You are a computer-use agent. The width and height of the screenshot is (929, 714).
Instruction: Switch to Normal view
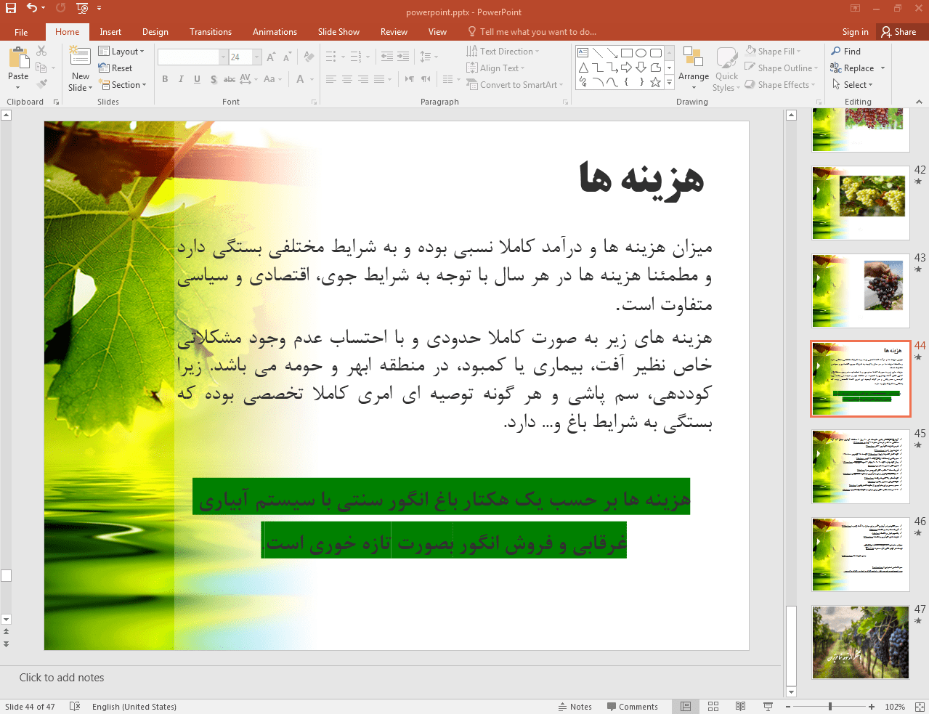click(x=686, y=707)
